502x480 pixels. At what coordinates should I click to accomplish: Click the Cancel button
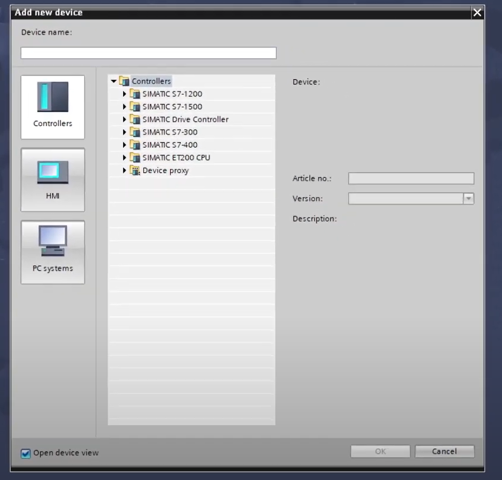pos(445,452)
